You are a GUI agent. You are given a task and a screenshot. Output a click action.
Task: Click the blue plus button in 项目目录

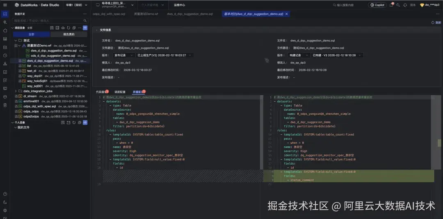85,28
